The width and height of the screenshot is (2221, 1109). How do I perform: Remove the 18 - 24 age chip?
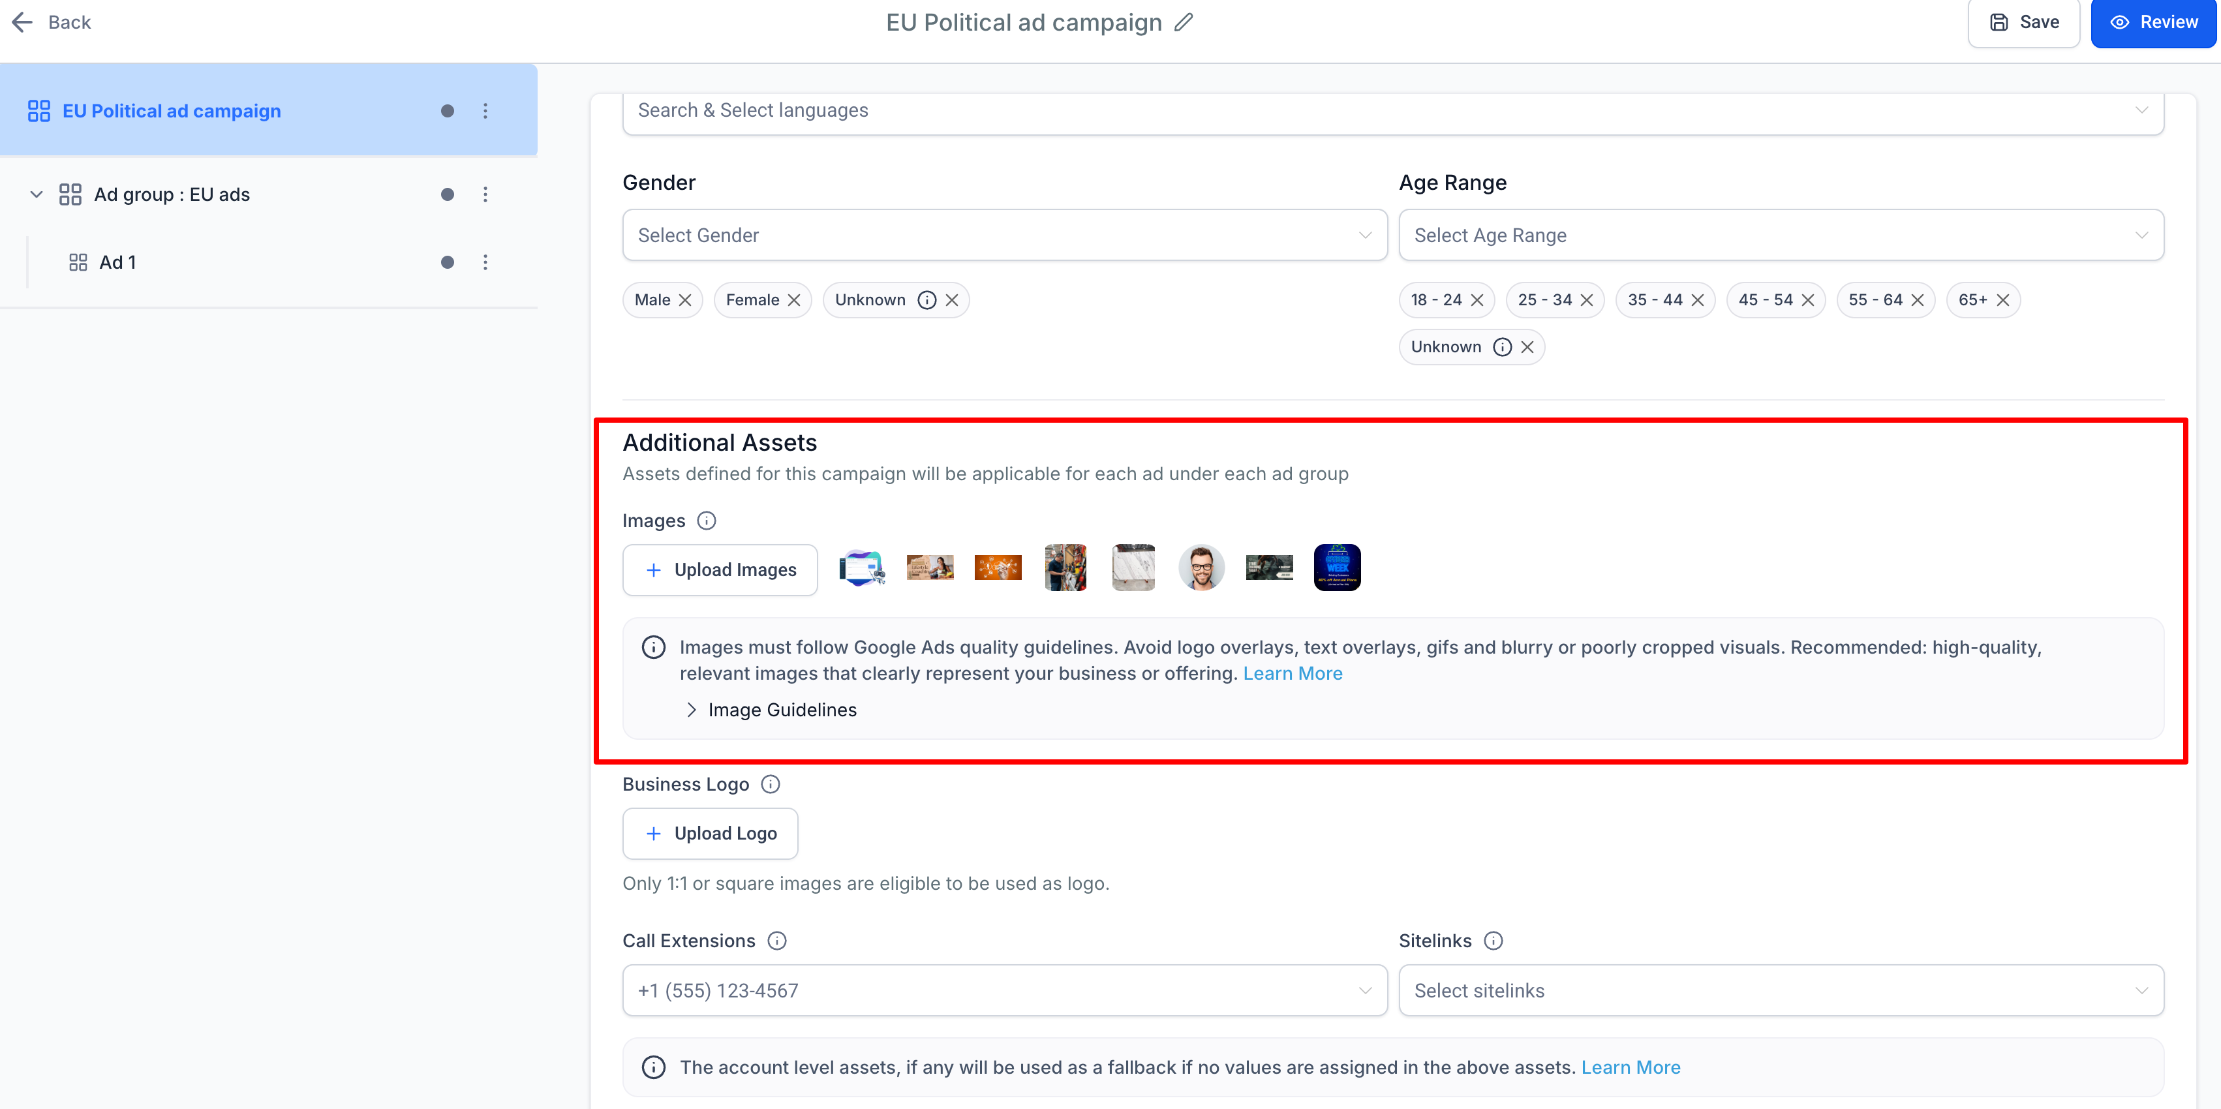point(1477,300)
